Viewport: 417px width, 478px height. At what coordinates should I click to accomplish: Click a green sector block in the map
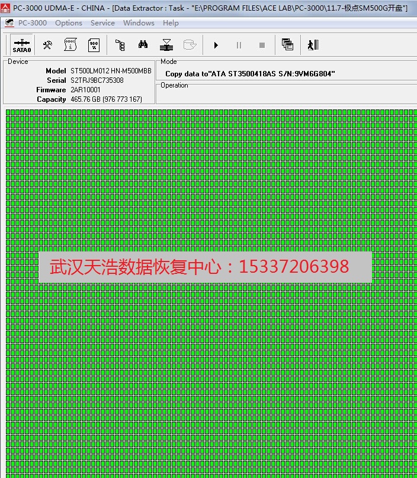pyautogui.click(x=178, y=177)
